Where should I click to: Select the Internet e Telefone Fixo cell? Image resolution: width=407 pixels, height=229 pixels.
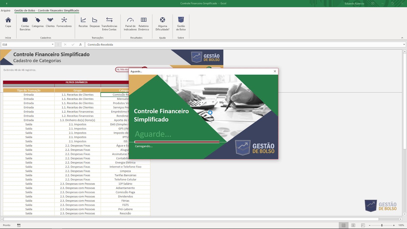(x=125, y=167)
